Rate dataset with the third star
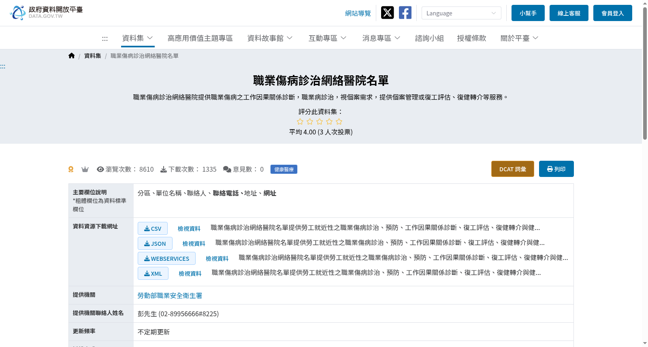Screen dimensions: 648x347 point(320,121)
